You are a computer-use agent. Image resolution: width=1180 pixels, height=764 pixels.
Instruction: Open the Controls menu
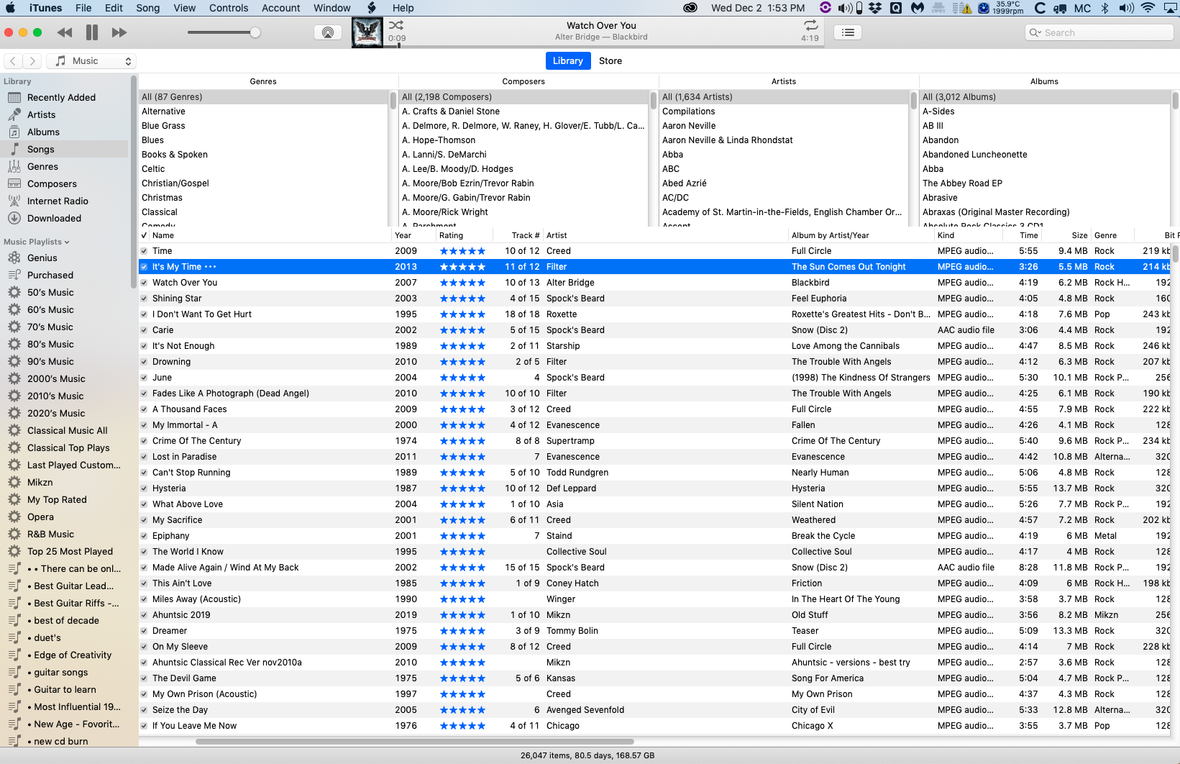[x=229, y=8]
